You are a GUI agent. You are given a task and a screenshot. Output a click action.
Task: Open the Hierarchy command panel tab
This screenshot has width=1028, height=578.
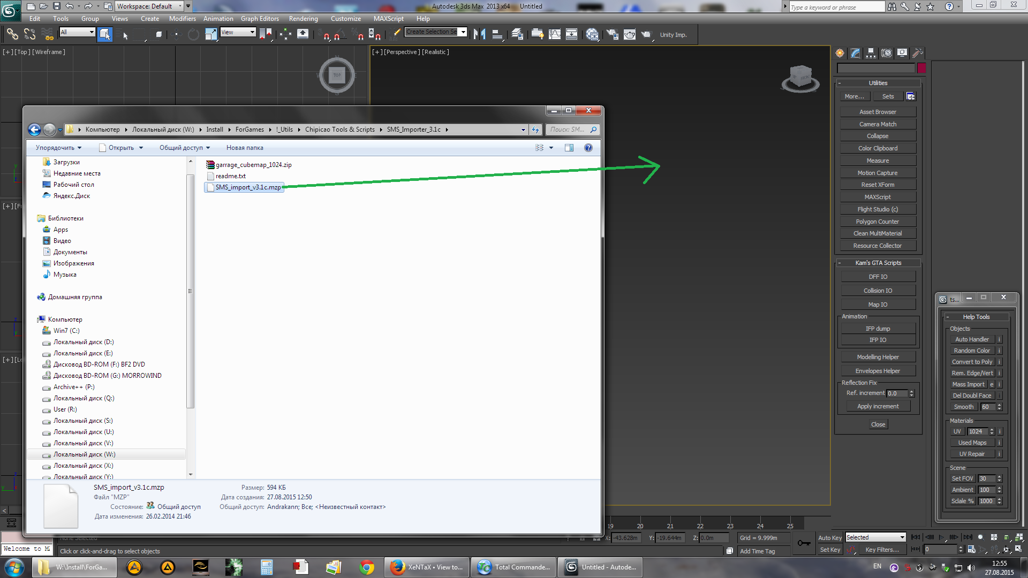871,53
